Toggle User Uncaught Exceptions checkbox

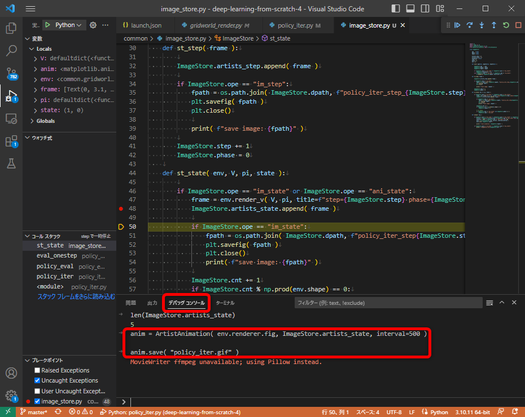click(37, 391)
